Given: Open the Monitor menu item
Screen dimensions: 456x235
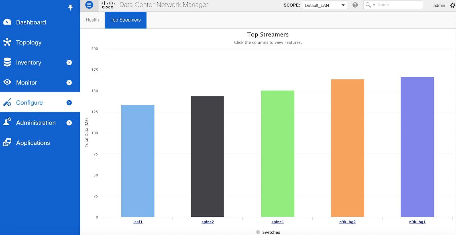Looking at the screenshot, I should point(40,83).
